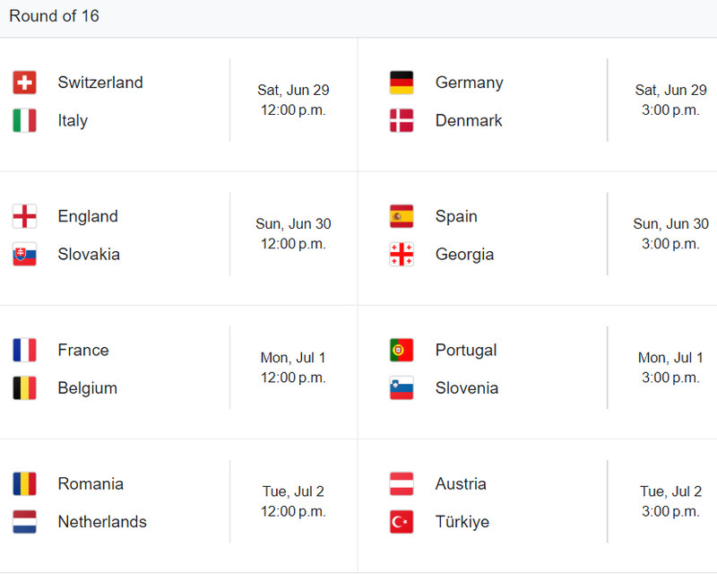Click the Germany flag icon
This screenshot has width=717, height=574.
coord(402,83)
